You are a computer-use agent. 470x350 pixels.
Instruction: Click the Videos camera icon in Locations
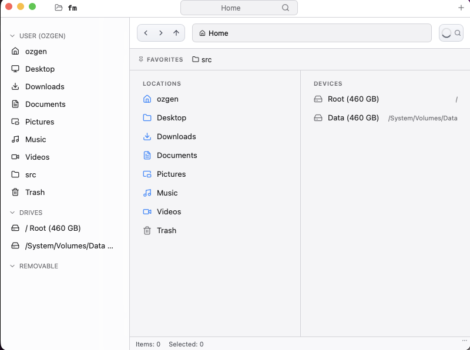pos(147,211)
